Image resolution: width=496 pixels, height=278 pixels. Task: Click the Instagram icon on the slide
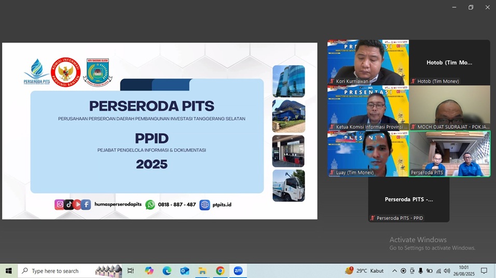click(x=60, y=204)
